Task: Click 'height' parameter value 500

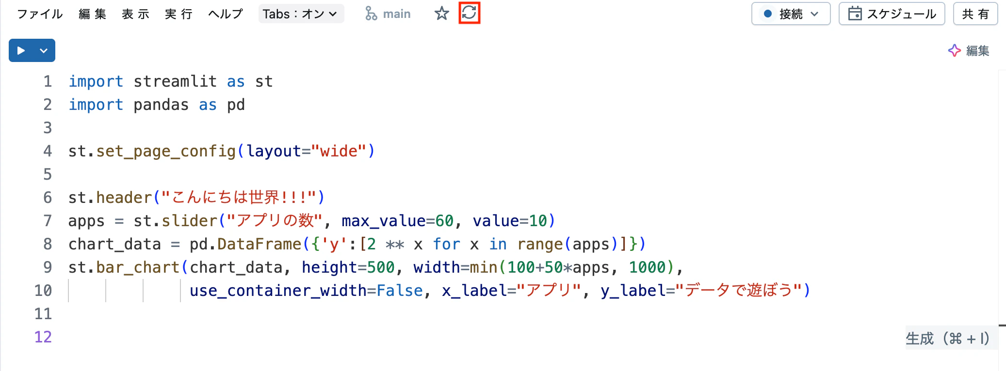Action: pos(381,267)
